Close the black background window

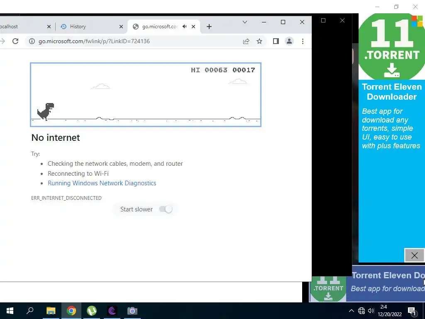(x=342, y=20)
